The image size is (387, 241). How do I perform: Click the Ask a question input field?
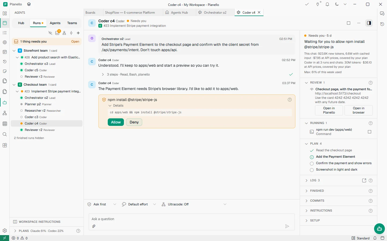click(192, 219)
